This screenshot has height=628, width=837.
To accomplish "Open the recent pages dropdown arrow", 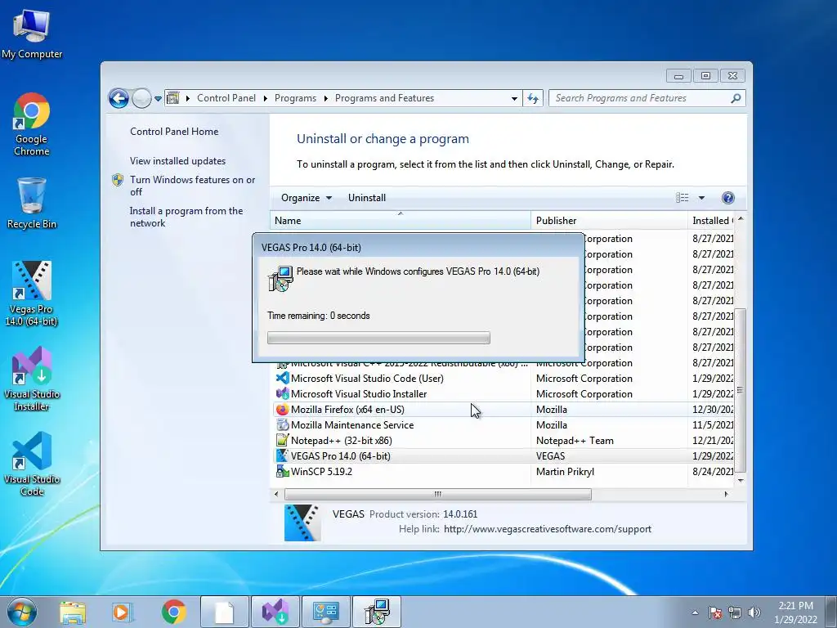I will (158, 99).
